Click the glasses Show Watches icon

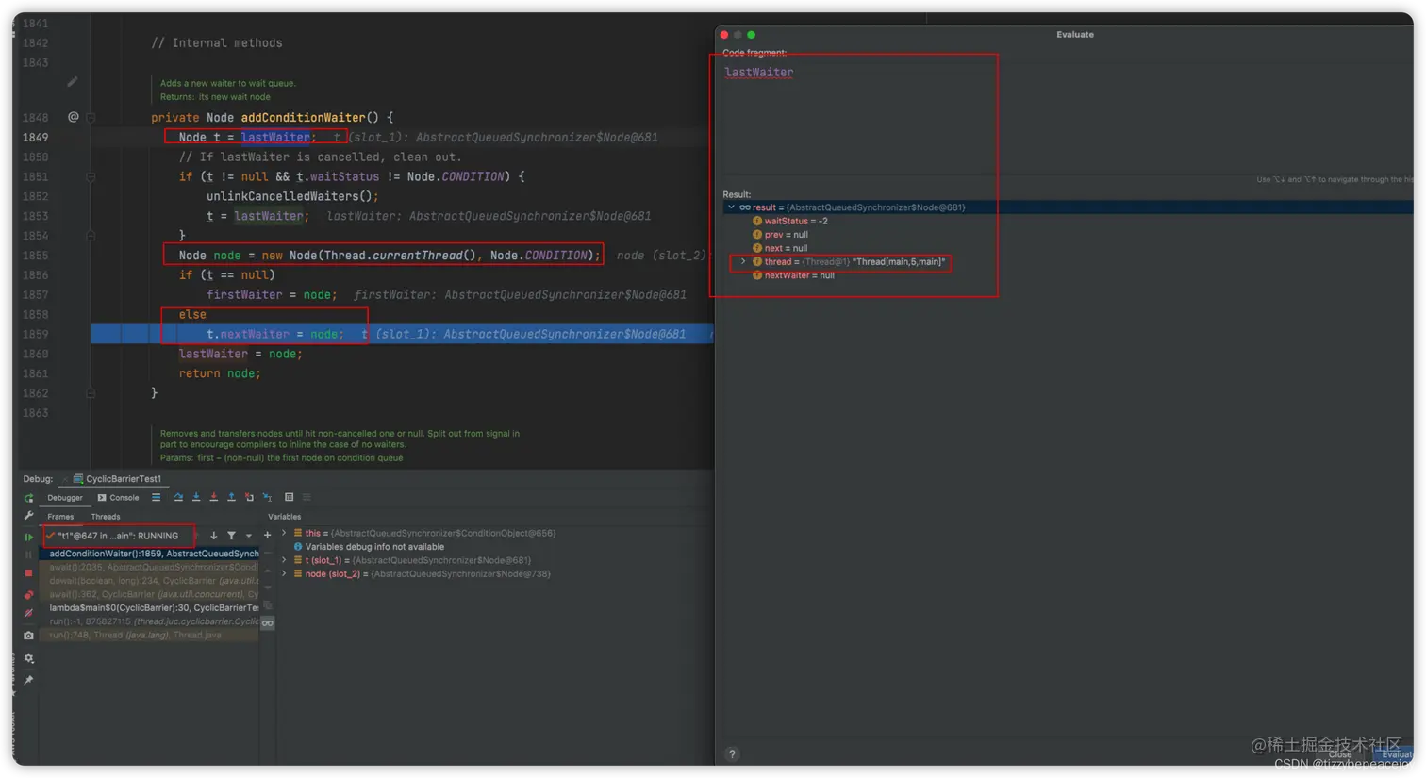[268, 623]
